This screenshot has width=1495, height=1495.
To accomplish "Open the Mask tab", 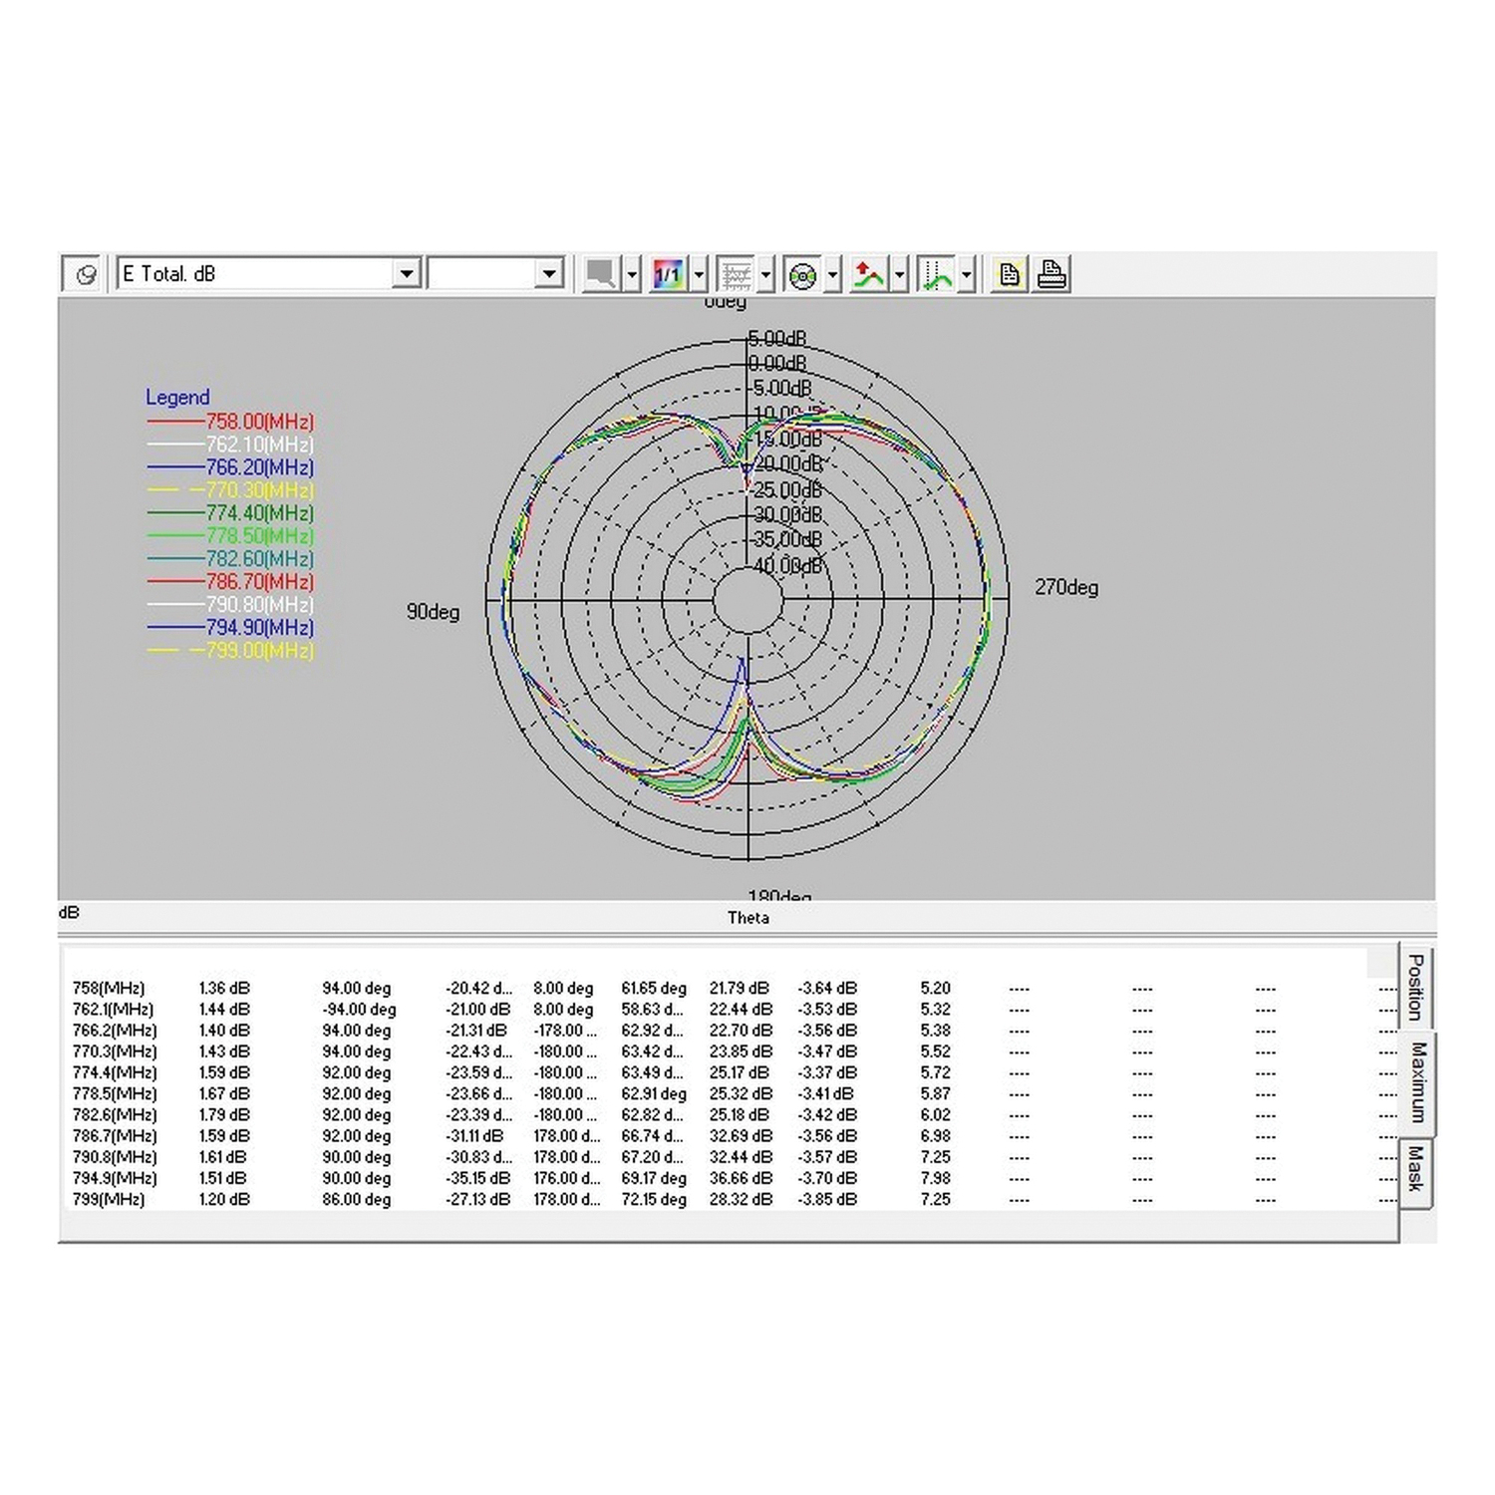I will pyautogui.click(x=1415, y=1169).
